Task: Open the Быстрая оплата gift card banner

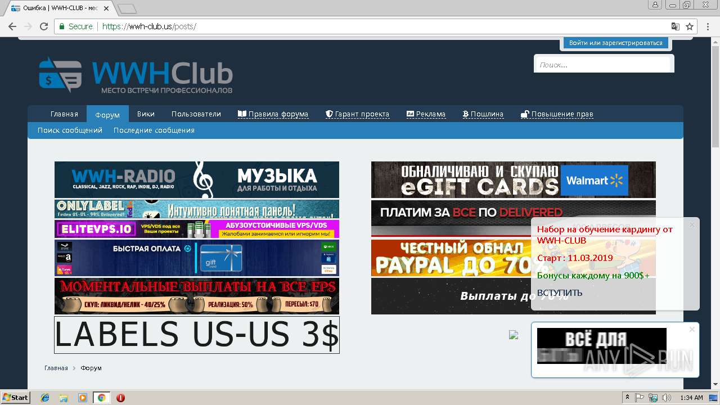Action: tap(197, 258)
